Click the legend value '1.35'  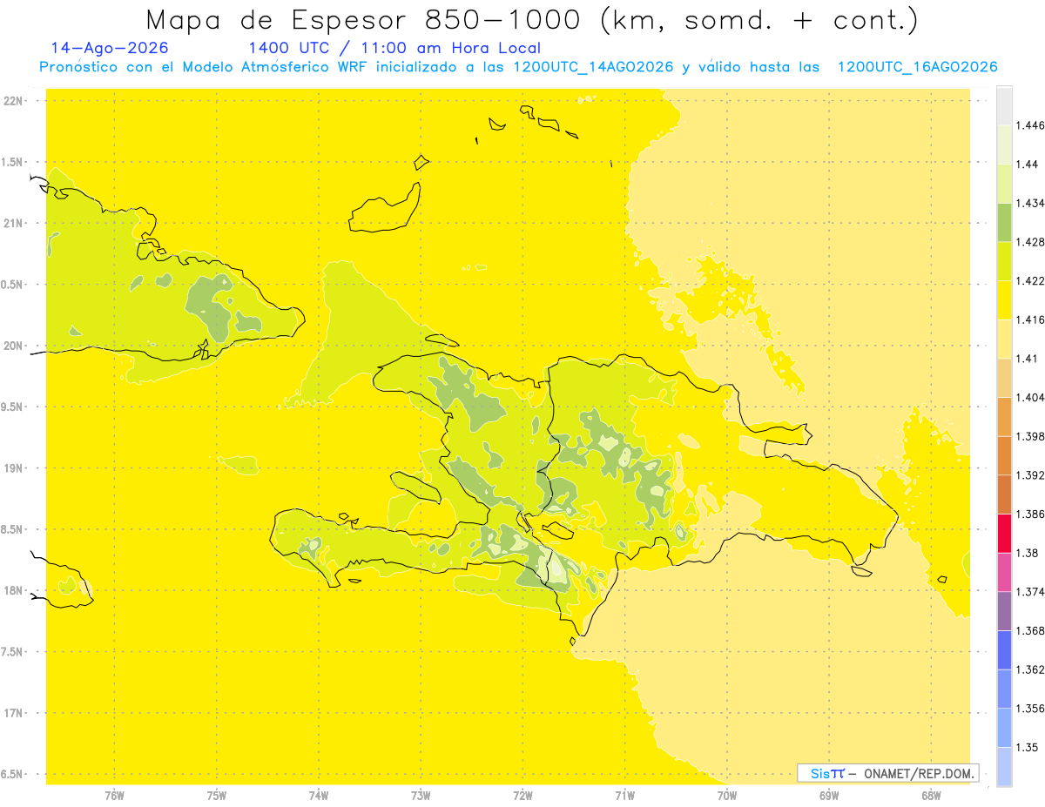click(1025, 747)
